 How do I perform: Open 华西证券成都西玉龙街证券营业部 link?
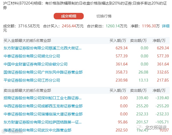pyautogui.click(x=43, y=106)
